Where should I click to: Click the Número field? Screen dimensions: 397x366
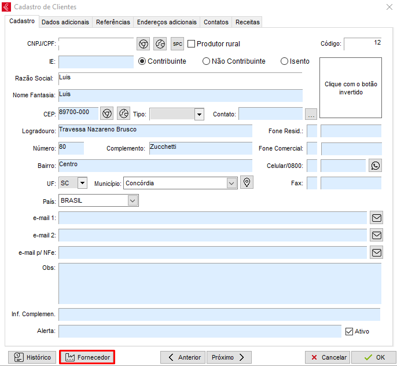point(71,148)
